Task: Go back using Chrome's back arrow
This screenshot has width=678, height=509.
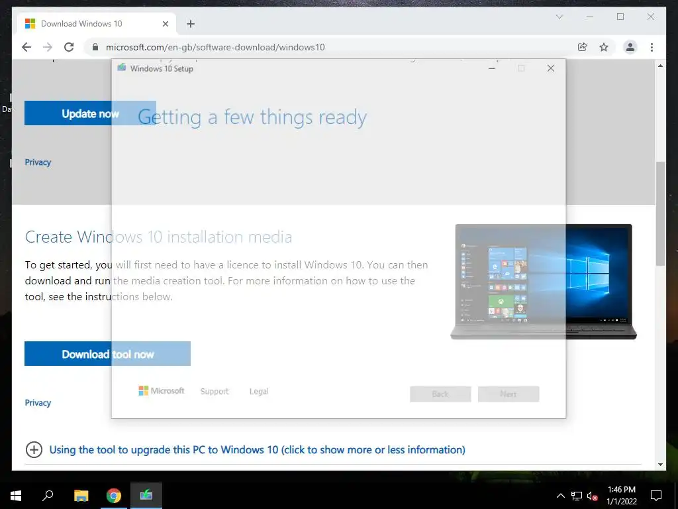Action: coord(26,47)
